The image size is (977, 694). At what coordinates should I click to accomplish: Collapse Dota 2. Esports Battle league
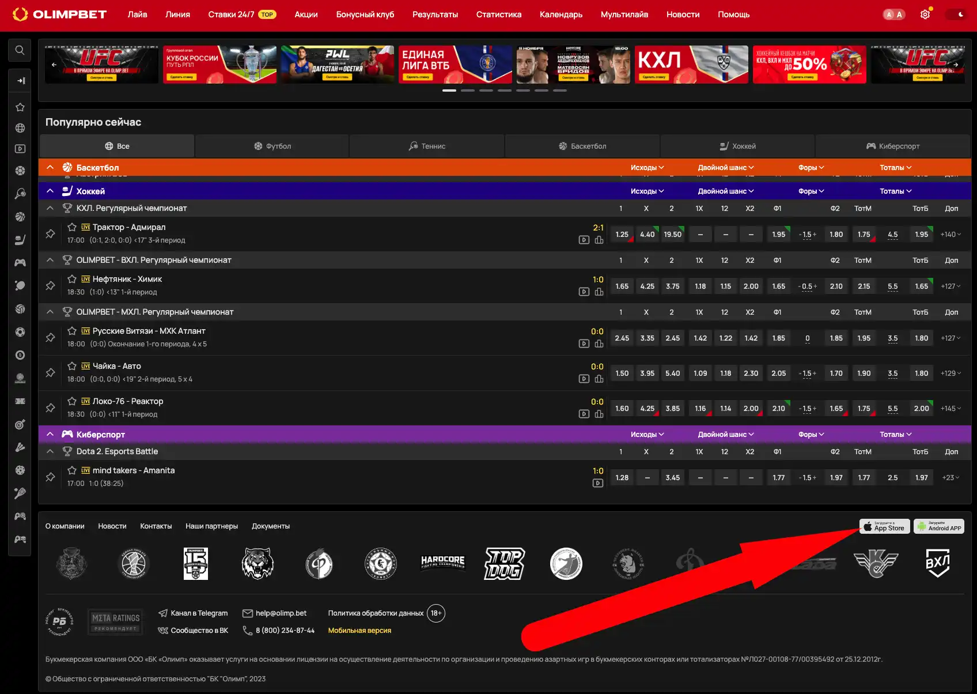50,451
